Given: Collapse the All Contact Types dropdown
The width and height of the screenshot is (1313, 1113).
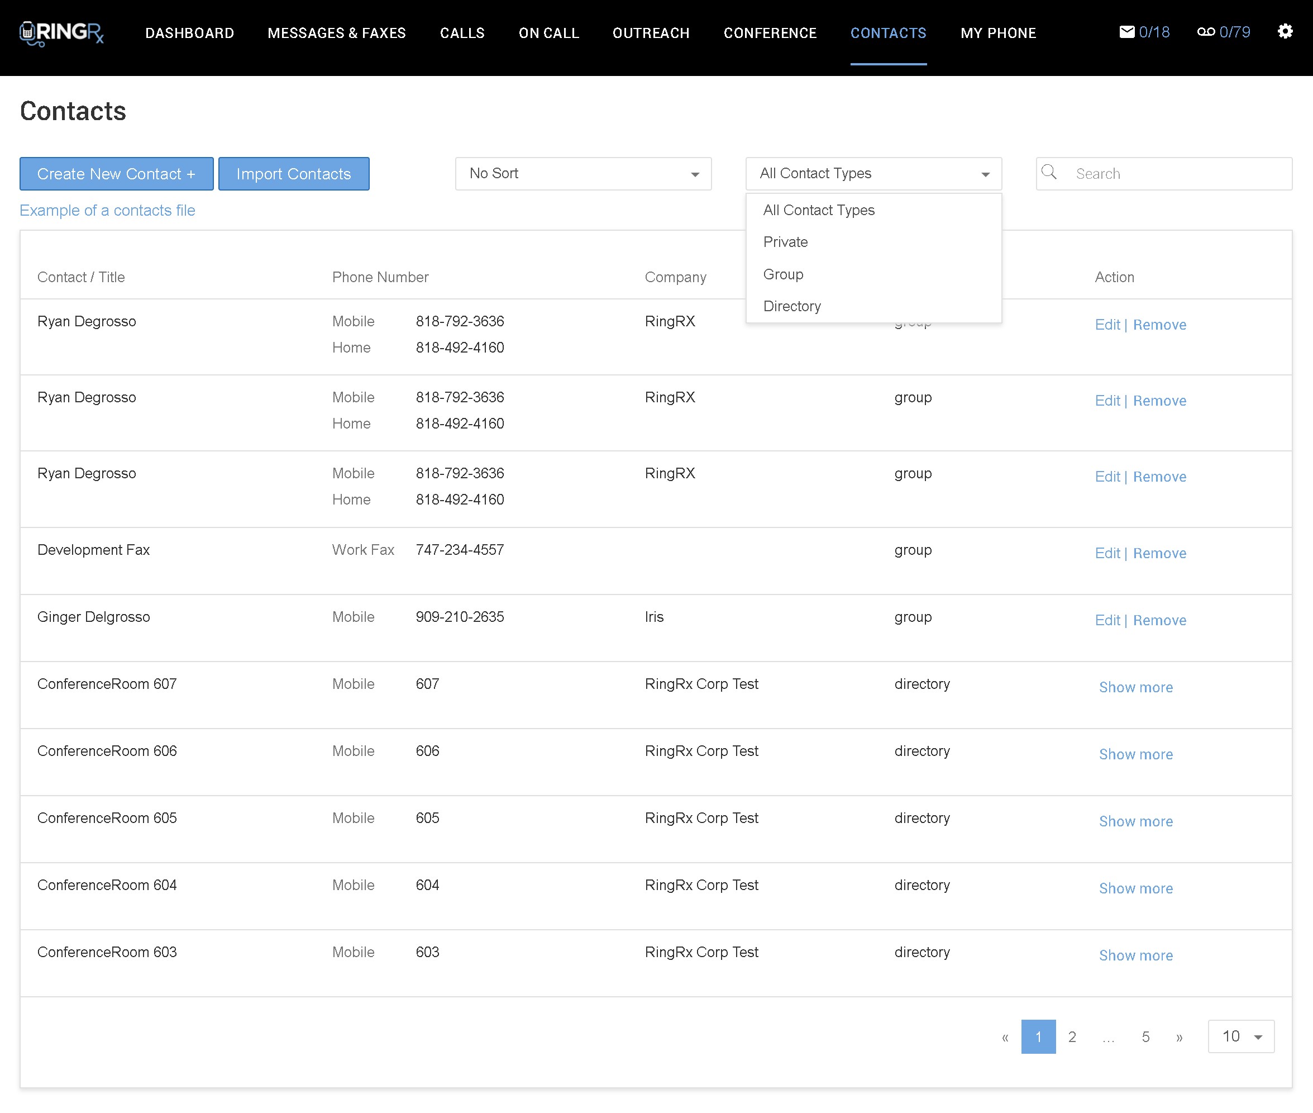Looking at the screenshot, I should point(873,174).
